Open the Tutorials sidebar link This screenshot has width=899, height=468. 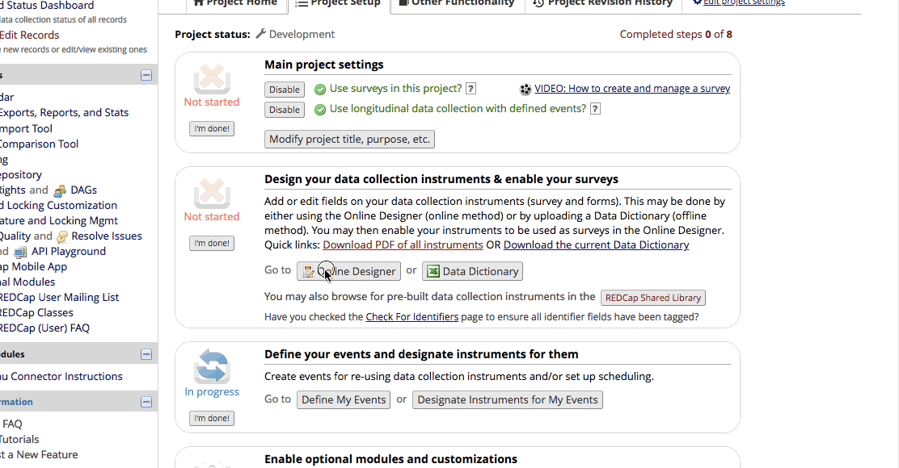click(x=19, y=440)
